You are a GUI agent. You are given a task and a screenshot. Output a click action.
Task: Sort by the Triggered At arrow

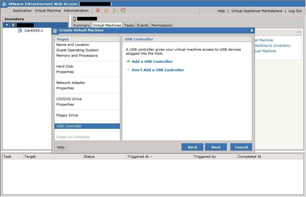pyautogui.click(x=151, y=157)
